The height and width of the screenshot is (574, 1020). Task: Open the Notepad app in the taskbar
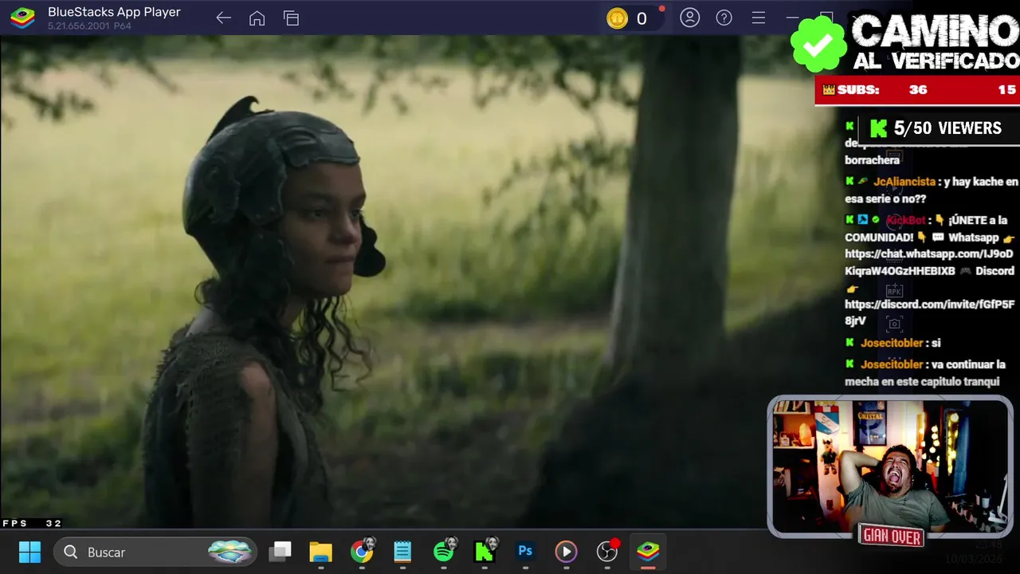click(402, 552)
